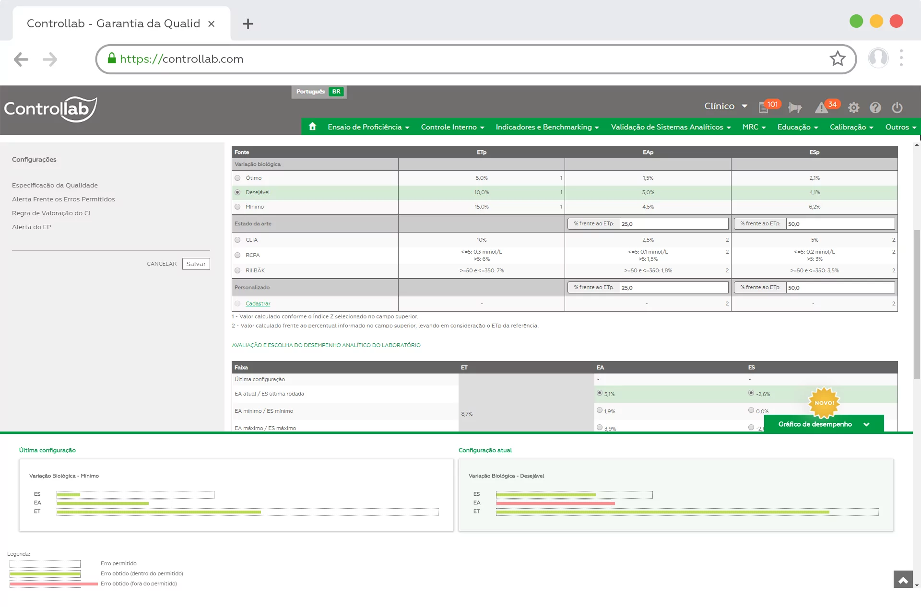Open the documents icon with 101 badge
This screenshot has height=607, width=921.
pyautogui.click(x=764, y=107)
